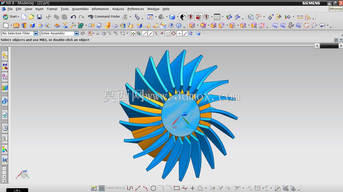
Task: Select the sketch Rectangle tool
Action: pos(177,188)
